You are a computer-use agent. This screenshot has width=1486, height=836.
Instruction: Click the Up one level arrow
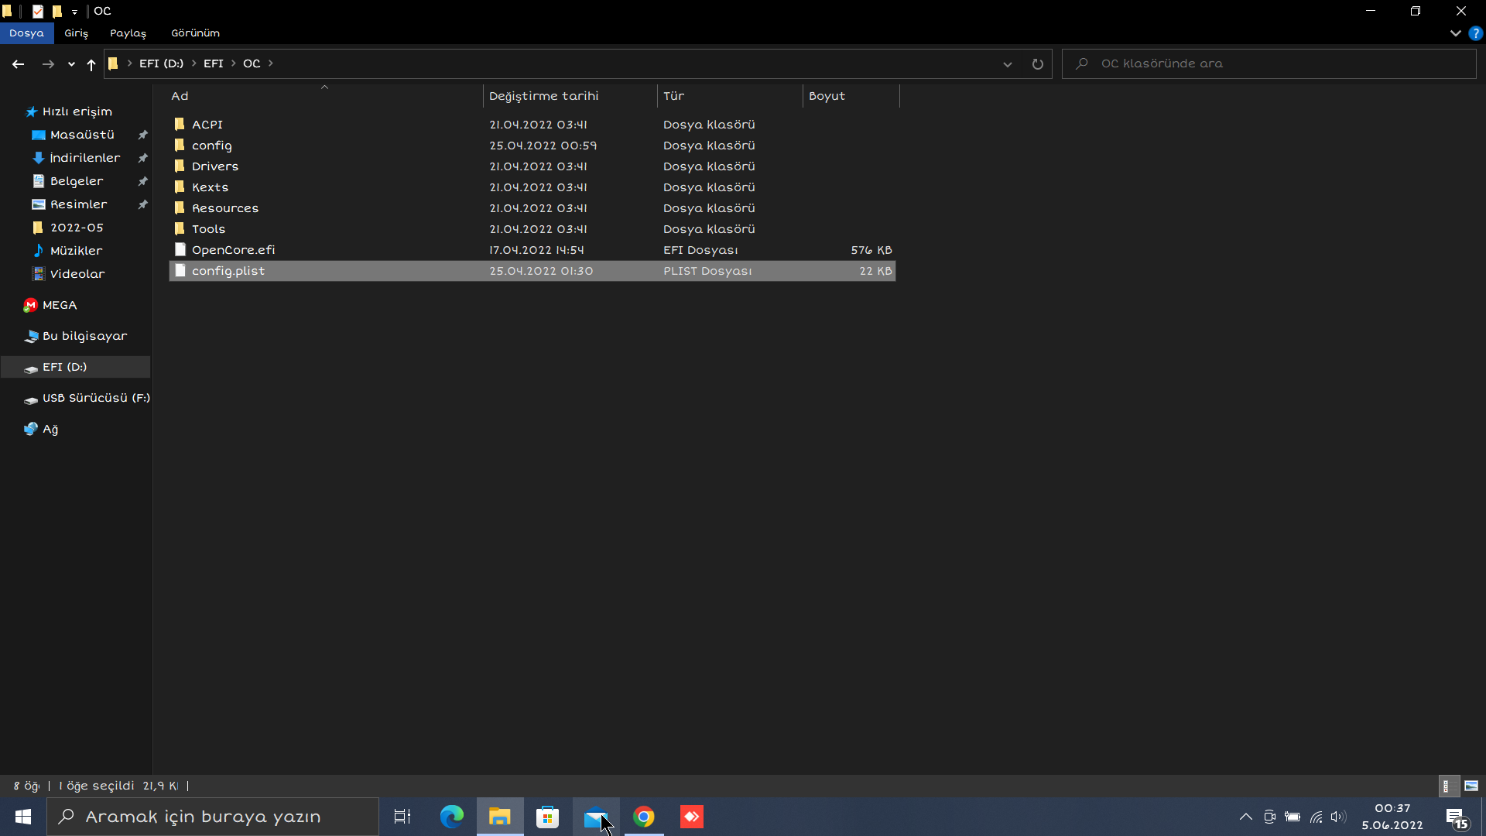pos(91,64)
